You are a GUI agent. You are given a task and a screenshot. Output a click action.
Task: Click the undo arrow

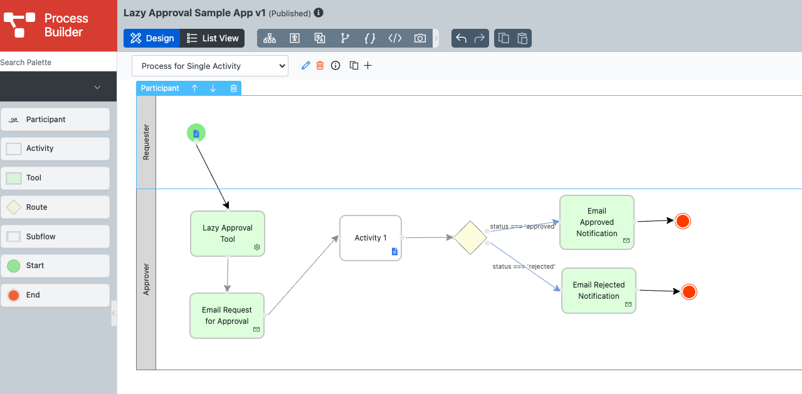[x=461, y=38]
